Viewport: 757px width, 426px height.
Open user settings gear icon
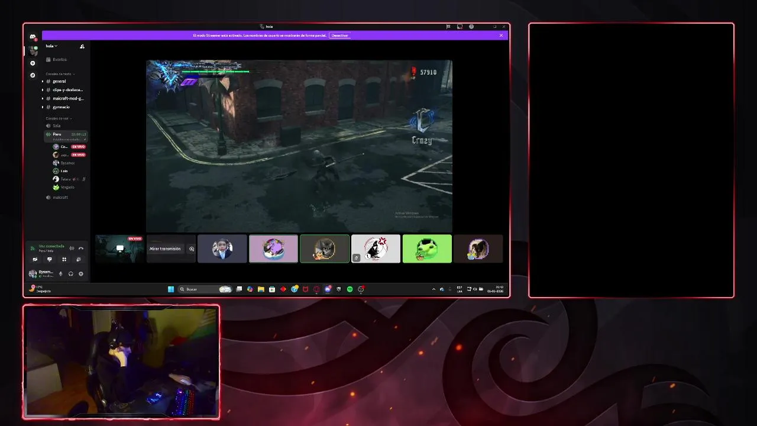coord(81,274)
